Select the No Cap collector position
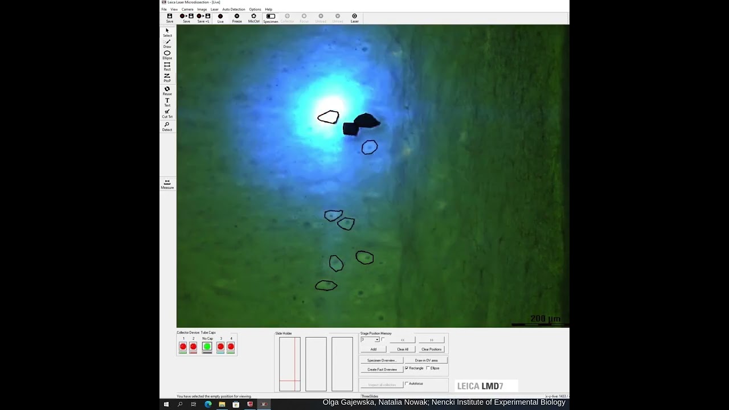 click(x=207, y=346)
